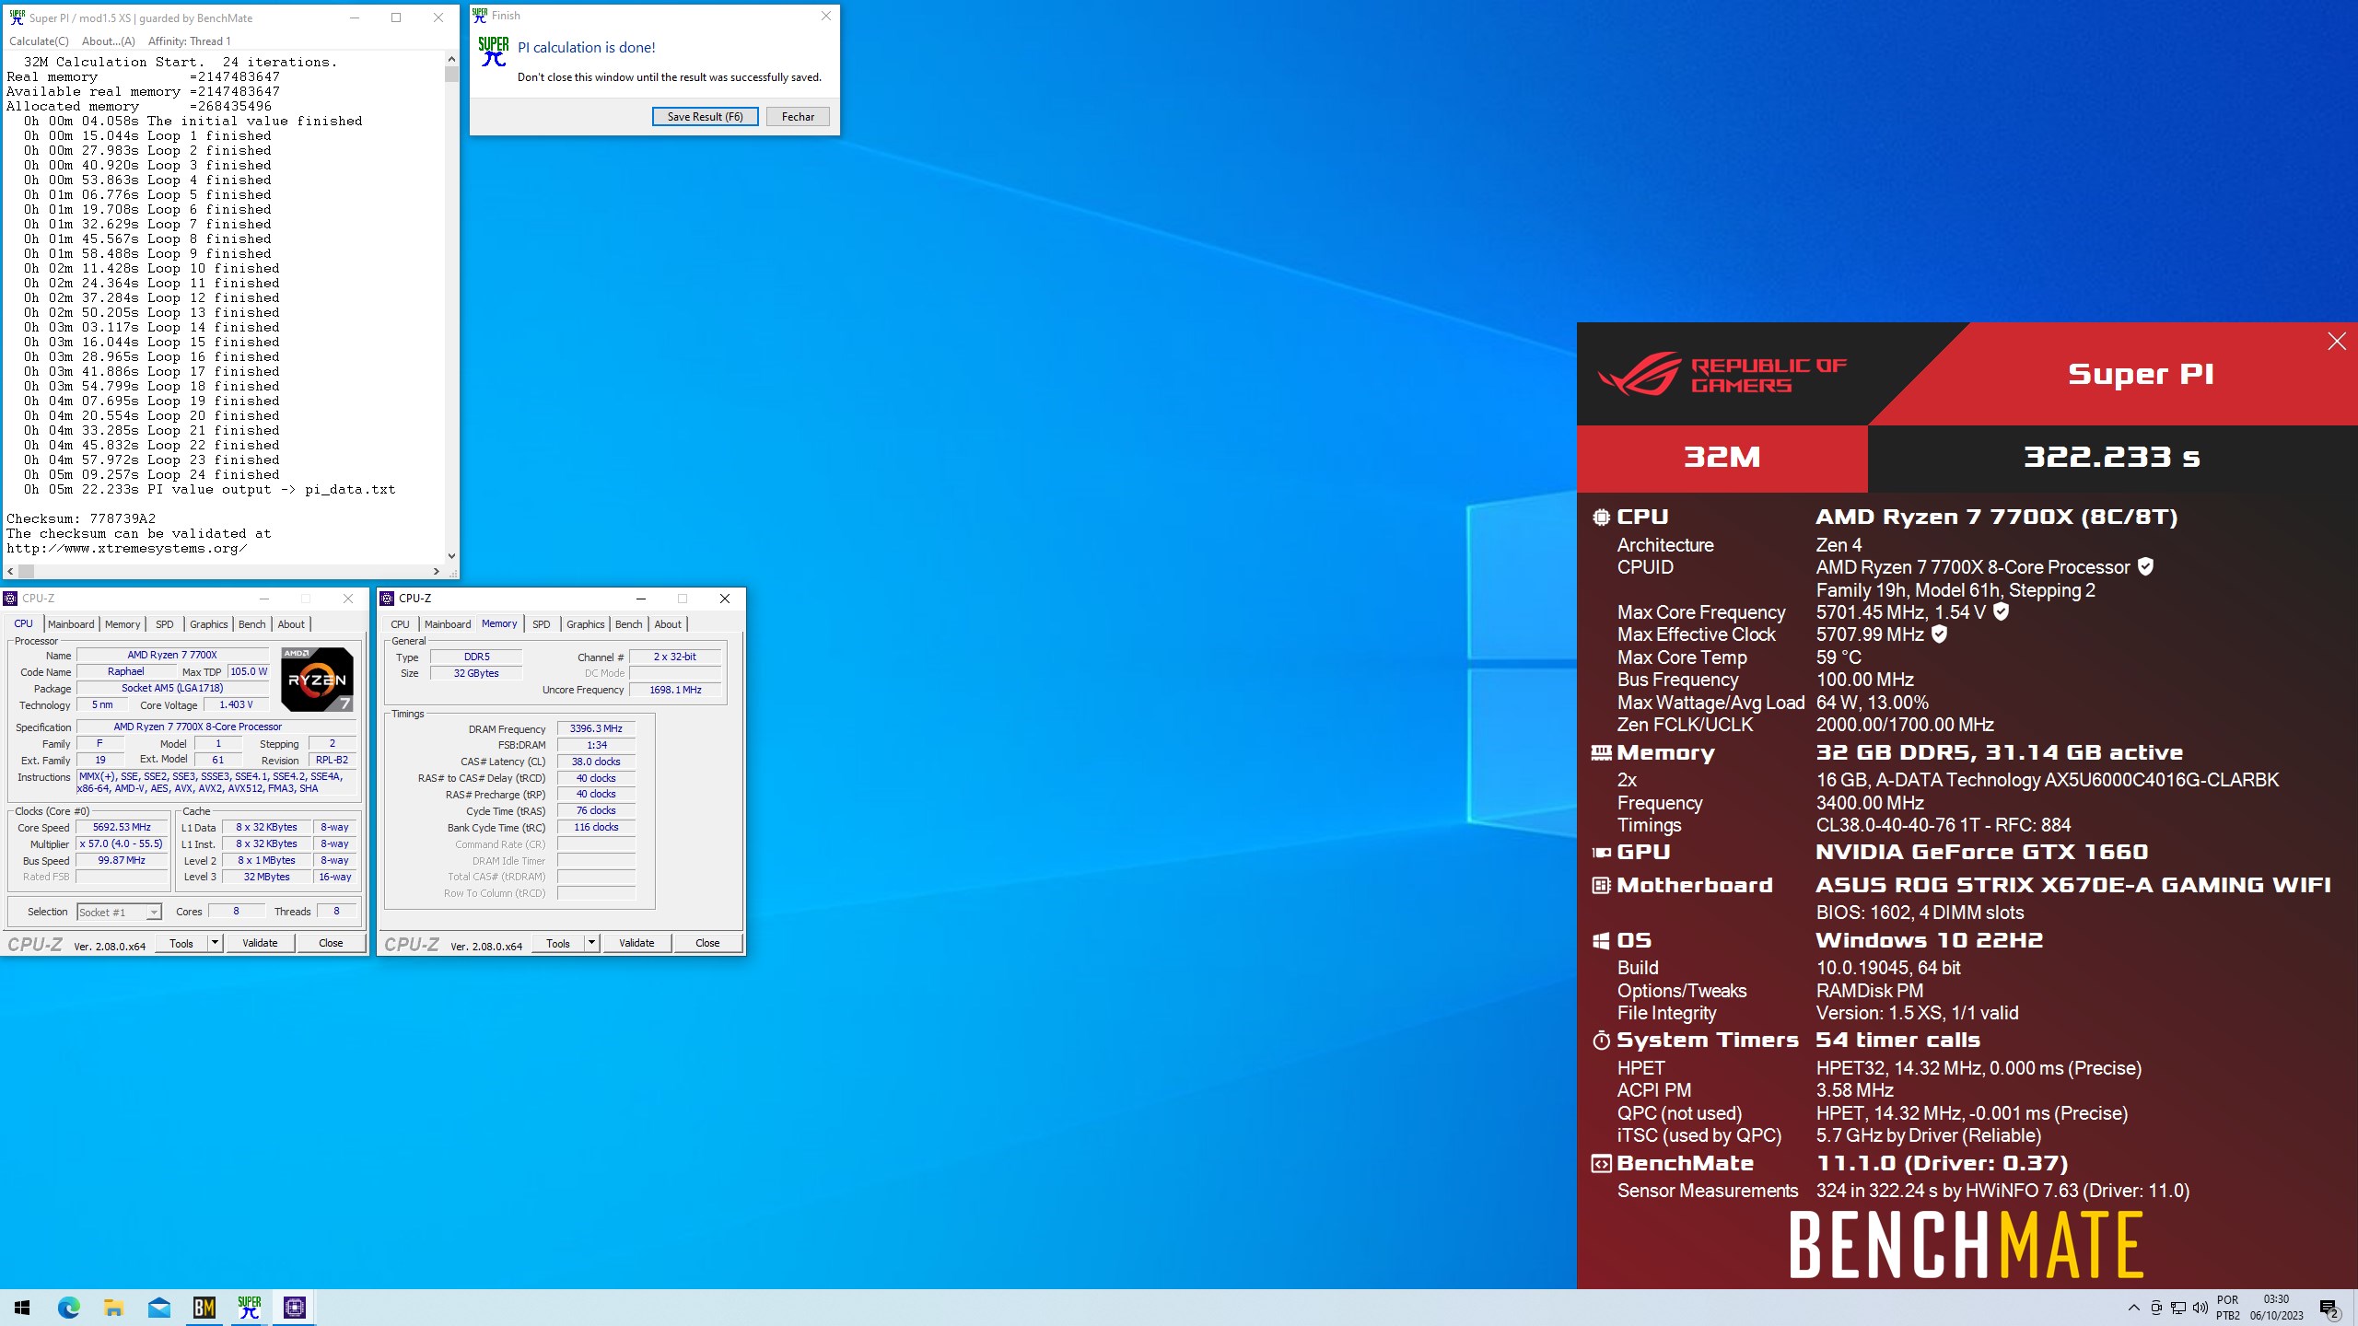Click Super PI horizontal scrollbar right arrow

437,571
